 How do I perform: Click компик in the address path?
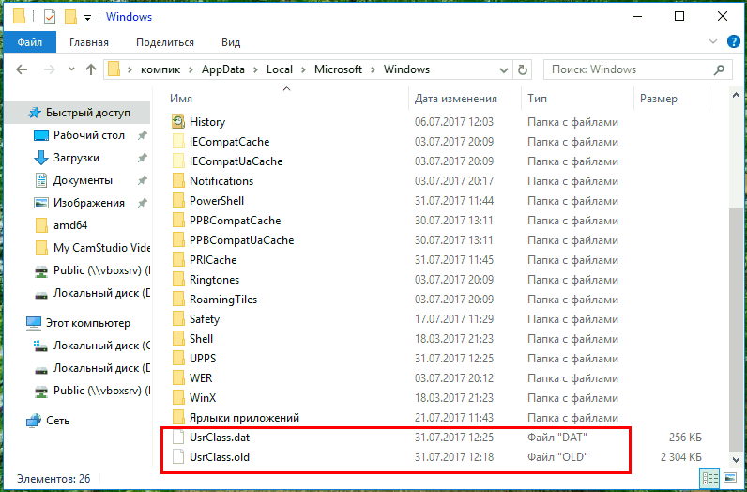(160, 69)
